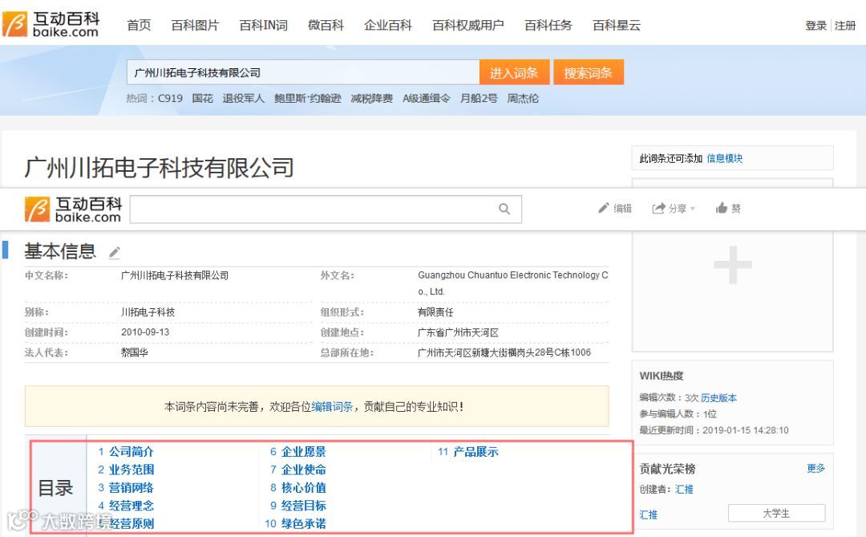Click the 编辑 button in sticky bar
The width and height of the screenshot is (866, 537).
point(615,208)
